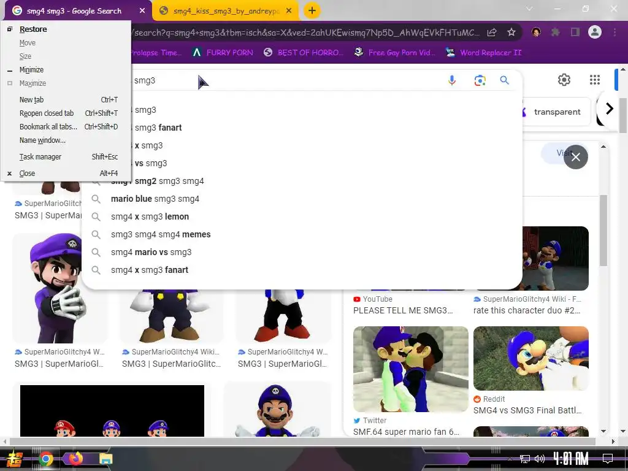
Task: Open Chrome extensions puzzle icon
Action: (x=555, y=32)
